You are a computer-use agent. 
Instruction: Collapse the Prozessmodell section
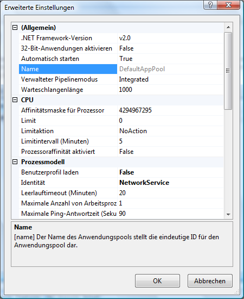(15, 162)
